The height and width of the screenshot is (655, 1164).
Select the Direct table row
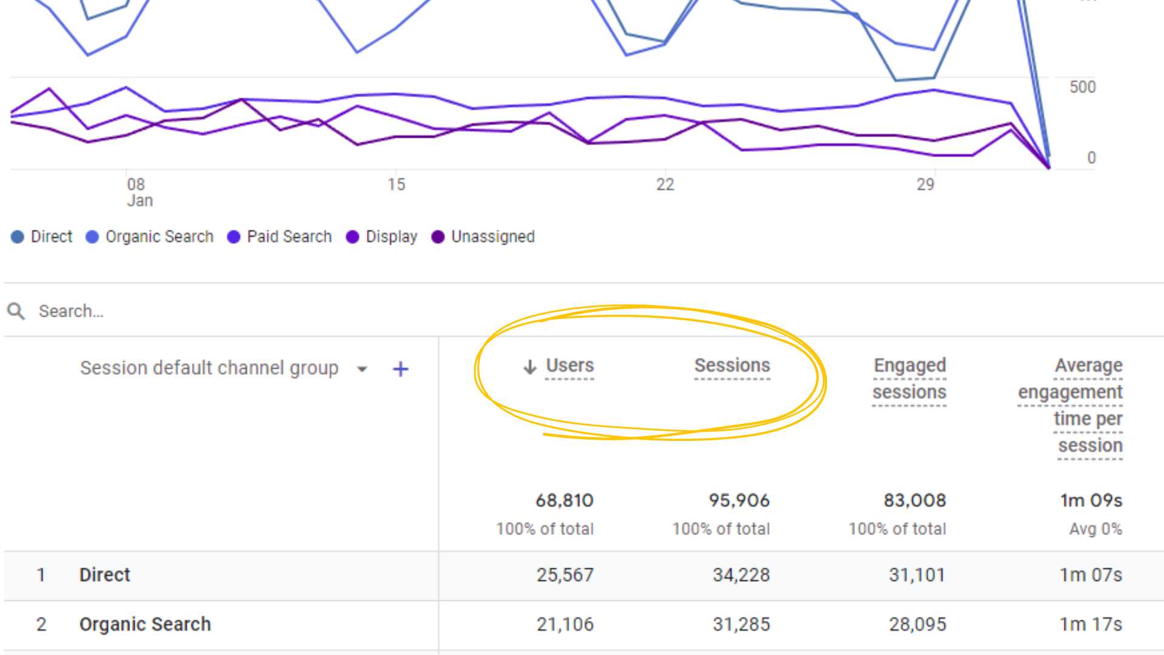[x=105, y=575]
